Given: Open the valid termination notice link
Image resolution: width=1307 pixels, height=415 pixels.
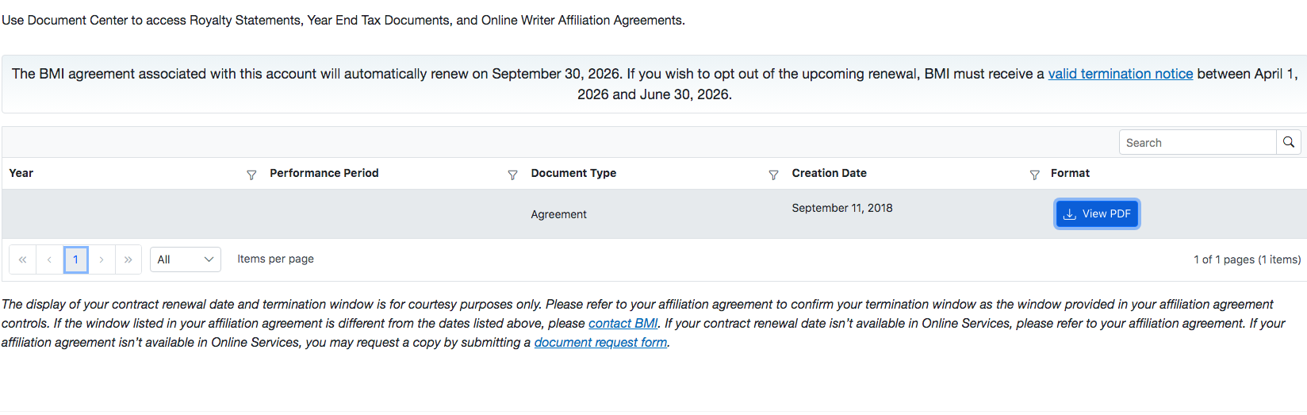Looking at the screenshot, I should (1120, 74).
